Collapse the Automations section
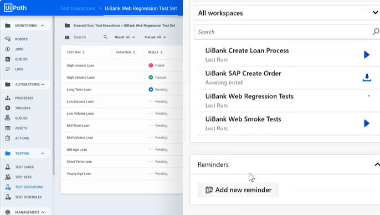The height and width of the screenshot is (215, 380). pos(43,84)
